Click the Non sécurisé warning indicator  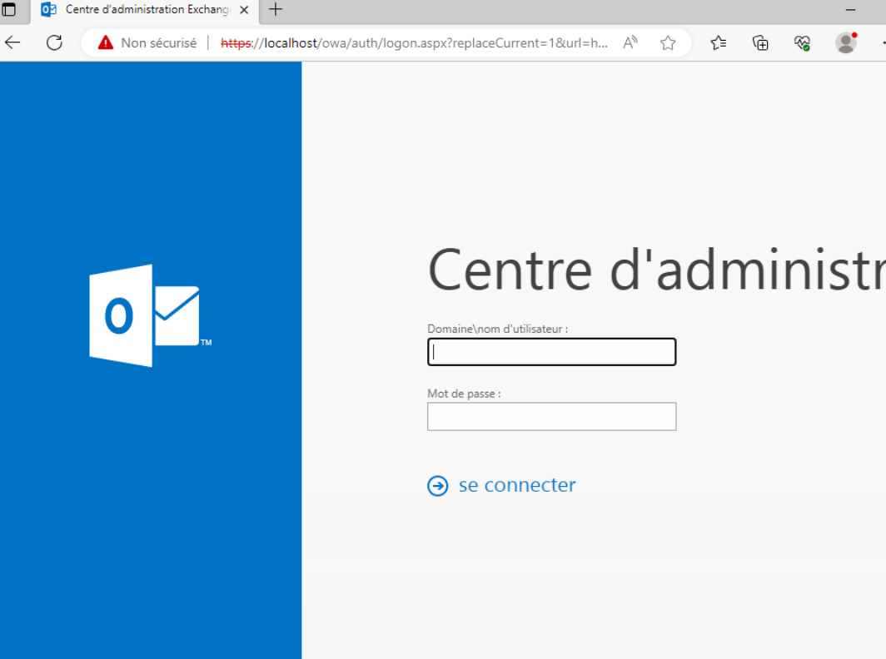(x=147, y=43)
